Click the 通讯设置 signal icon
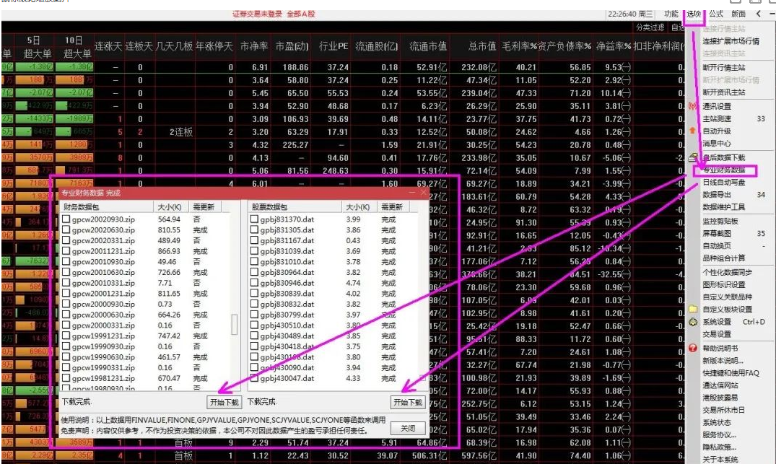This screenshot has height=464, width=776. pos(692,106)
